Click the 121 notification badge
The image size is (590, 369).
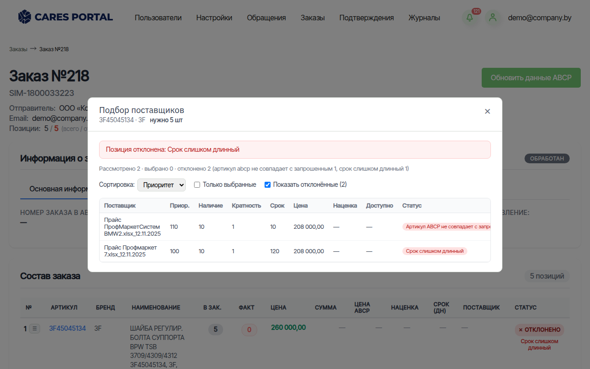476,11
